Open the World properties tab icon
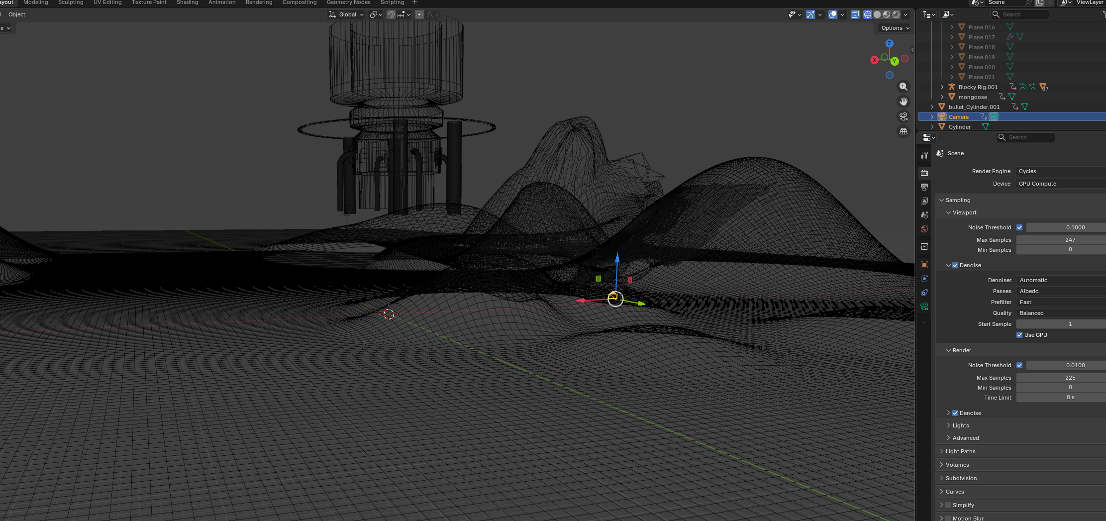The width and height of the screenshot is (1106, 521). [x=924, y=229]
